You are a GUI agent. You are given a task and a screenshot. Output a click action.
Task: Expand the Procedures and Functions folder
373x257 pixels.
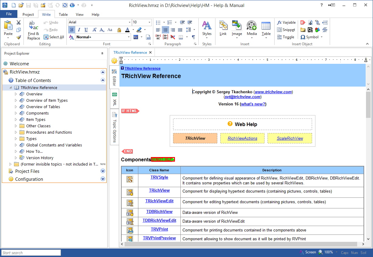pyautogui.click(x=16, y=132)
